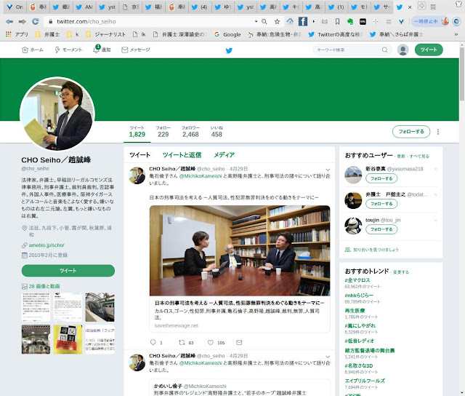465x396 pixels.
Task: Click the CHO Seiho profile picture
Action: pyautogui.click(x=57, y=114)
